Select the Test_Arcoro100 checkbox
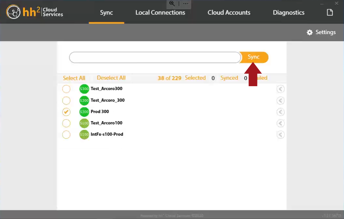The width and height of the screenshot is (344, 219). point(66,123)
